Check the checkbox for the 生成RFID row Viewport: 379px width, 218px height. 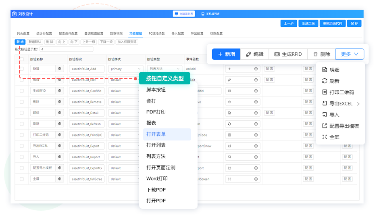tap(22, 91)
